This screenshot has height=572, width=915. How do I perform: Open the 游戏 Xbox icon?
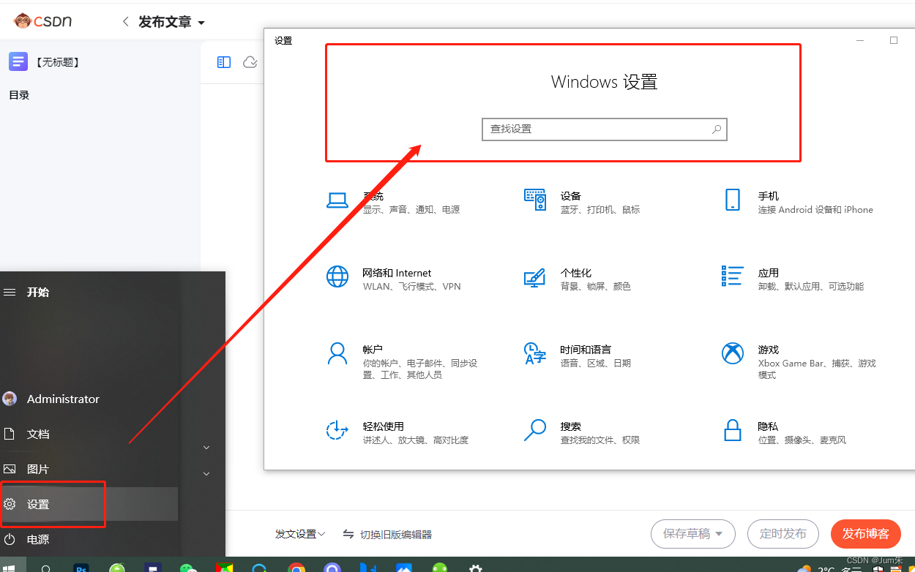(733, 354)
